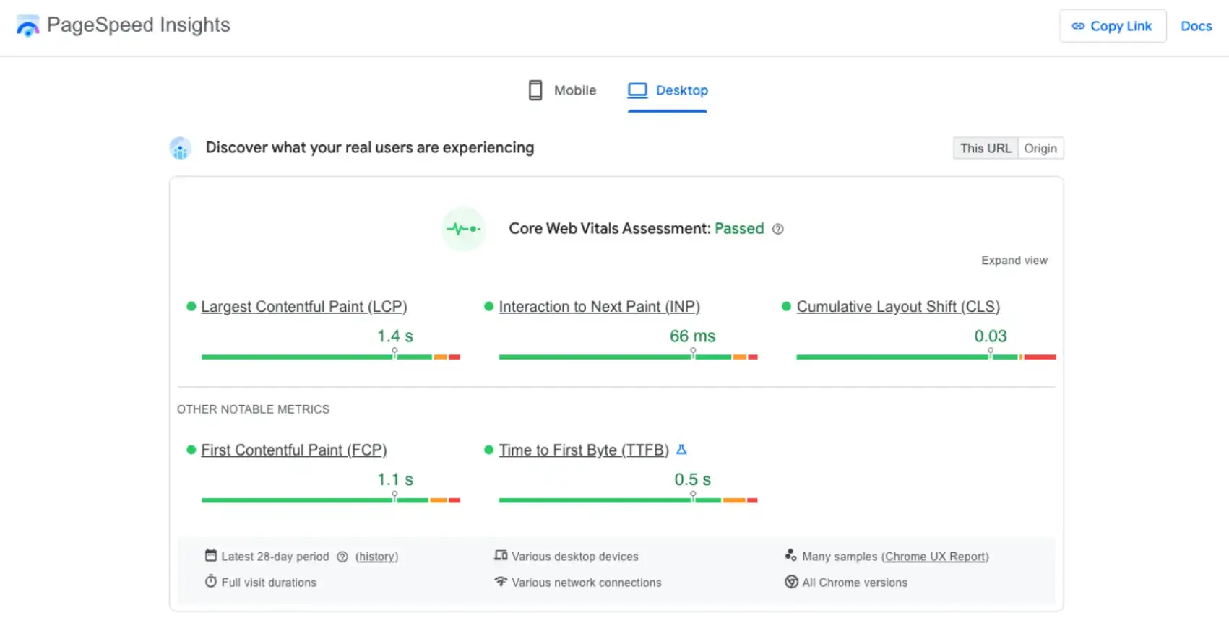The image size is (1229, 623).
Task: Open the Docs link
Action: click(1196, 26)
